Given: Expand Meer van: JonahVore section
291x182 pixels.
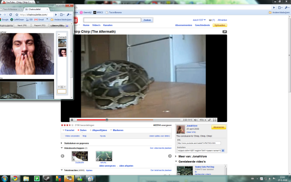Looking at the screenshot, I should pyautogui.click(x=176, y=156).
